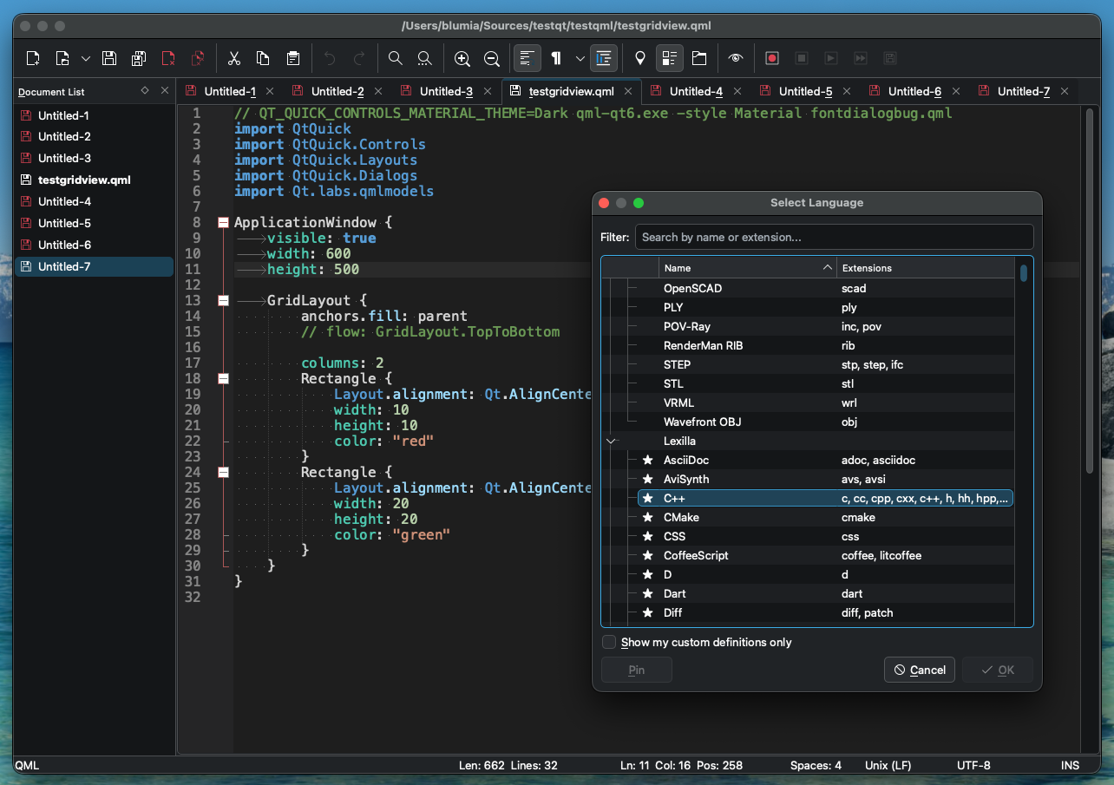Click the Undo arrow icon

coord(329,58)
